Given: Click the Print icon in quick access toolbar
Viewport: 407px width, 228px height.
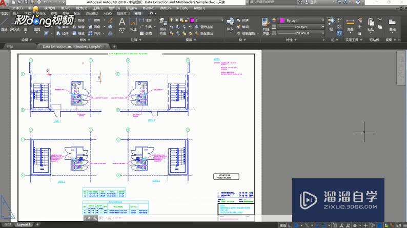Looking at the screenshot, I should pyautogui.click(x=39, y=2).
